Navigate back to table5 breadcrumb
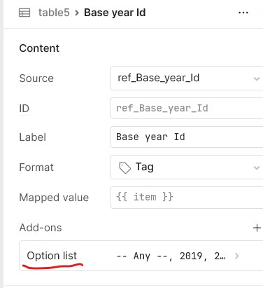Viewport: 263px width, 288px height. coord(54,13)
